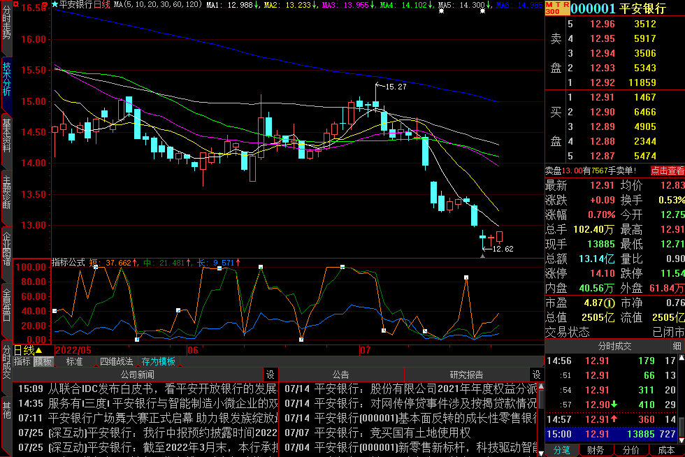Click the up arrow of the 分时成交 scrollbar
685x457 pixels.
pos(681,357)
